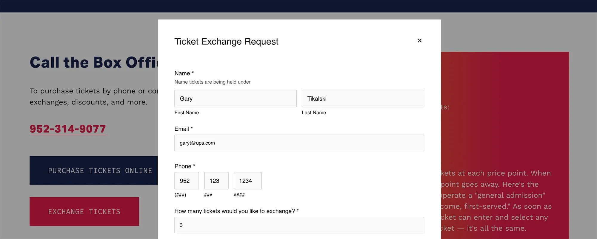
Task: Click the Last Name sublabel text
Action: (314, 113)
